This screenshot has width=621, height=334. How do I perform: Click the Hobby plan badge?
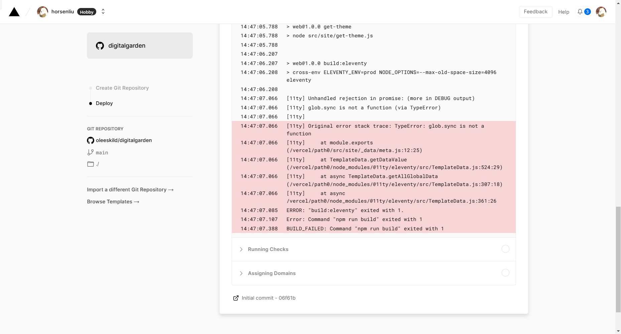click(87, 12)
